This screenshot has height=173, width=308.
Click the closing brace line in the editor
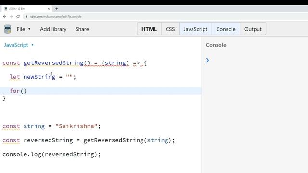click(x=4, y=98)
